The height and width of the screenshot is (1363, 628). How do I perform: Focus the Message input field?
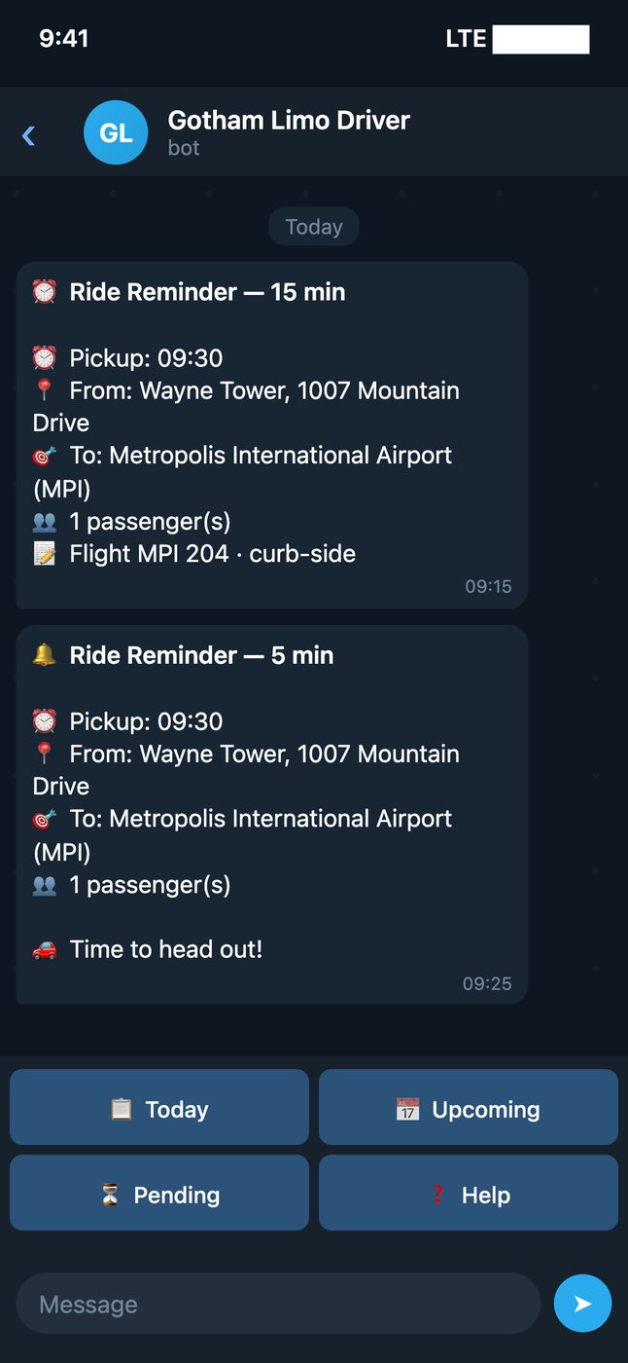tap(278, 1304)
